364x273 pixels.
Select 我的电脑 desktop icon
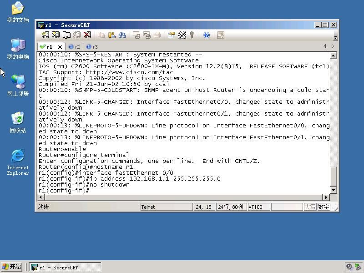[x=18, y=49]
